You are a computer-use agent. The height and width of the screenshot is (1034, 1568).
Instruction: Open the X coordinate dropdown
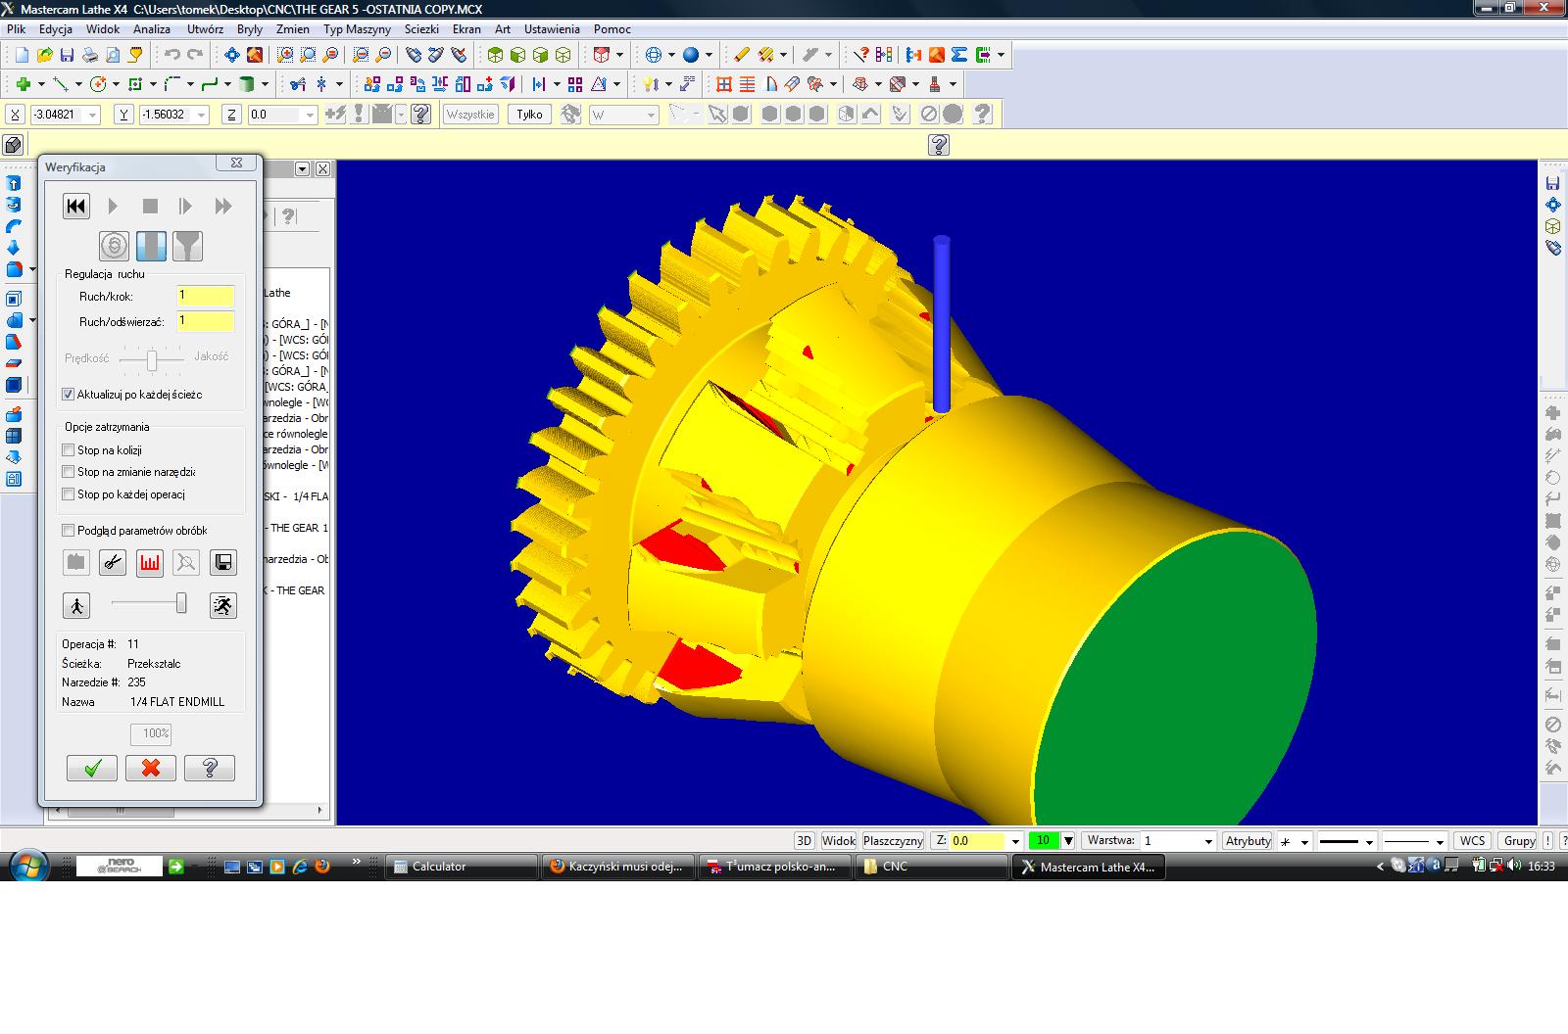click(x=93, y=115)
